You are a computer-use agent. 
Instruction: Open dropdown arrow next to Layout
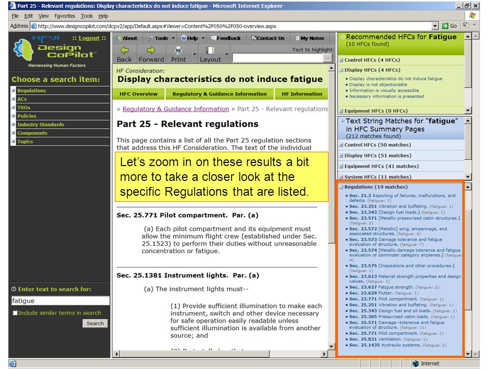226,54
